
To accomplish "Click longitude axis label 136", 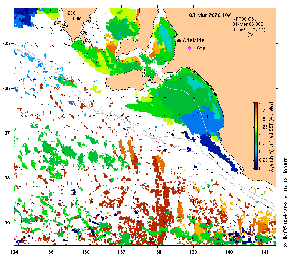I will pyautogui.click(x=86, y=252).
